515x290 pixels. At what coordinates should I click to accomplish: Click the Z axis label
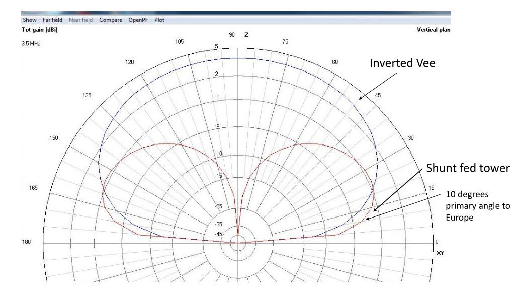tap(246, 35)
